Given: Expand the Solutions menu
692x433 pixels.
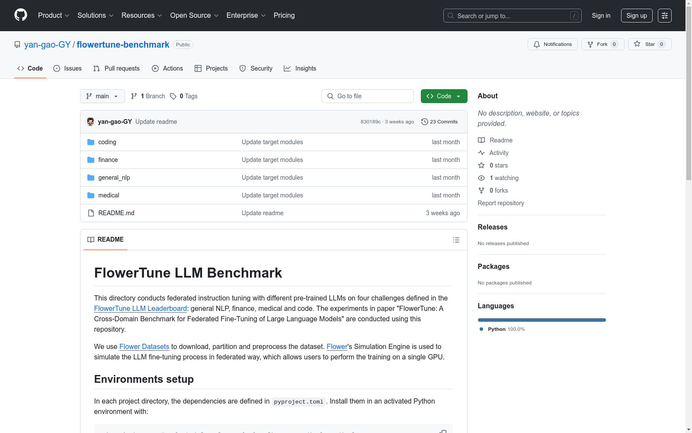Looking at the screenshot, I should pos(96,16).
